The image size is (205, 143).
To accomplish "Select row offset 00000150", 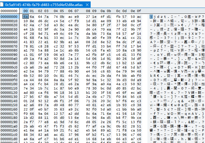I will click(x=9, y=105).
